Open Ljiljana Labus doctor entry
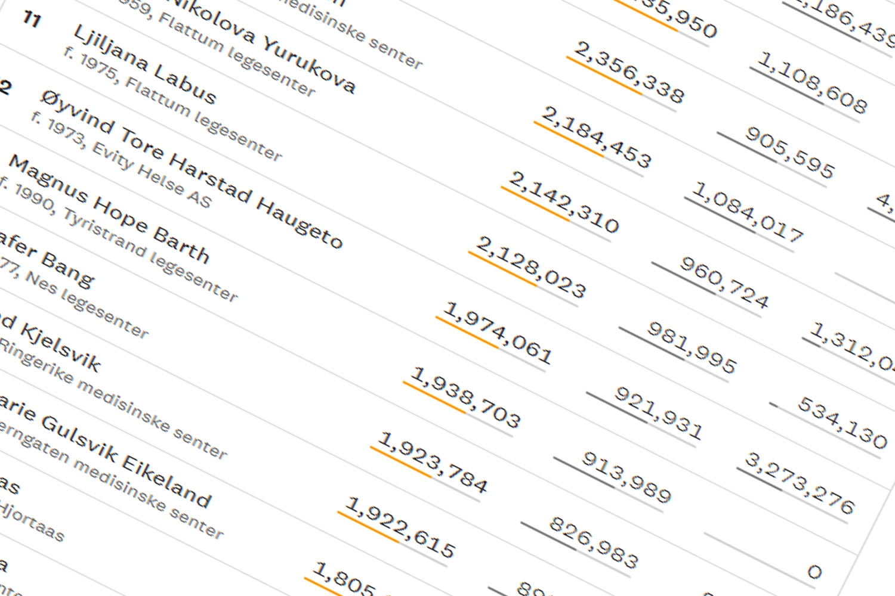The height and width of the screenshot is (596, 895). 144,64
